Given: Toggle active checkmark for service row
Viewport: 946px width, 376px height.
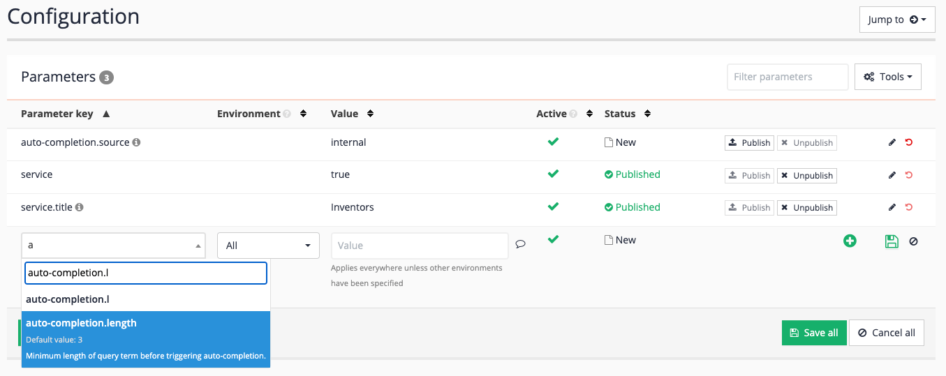Looking at the screenshot, I should (553, 174).
